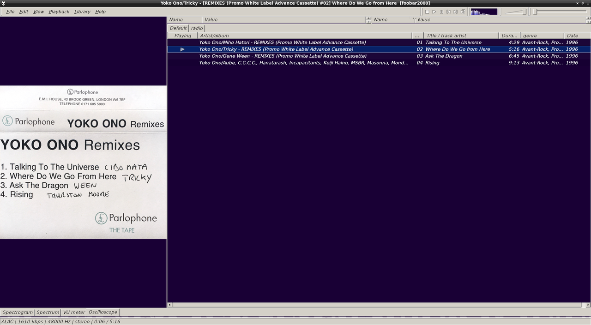The image size is (591, 325).
Task: Select 'Yoko Ono/Tricky' playlist row
Action: pos(379,49)
